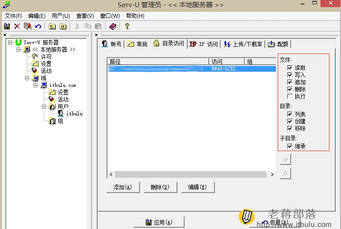Click the blue undo arrow toolbar icon
Image resolution: width=341 pixels, height=229 pixels.
(x=38, y=26)
